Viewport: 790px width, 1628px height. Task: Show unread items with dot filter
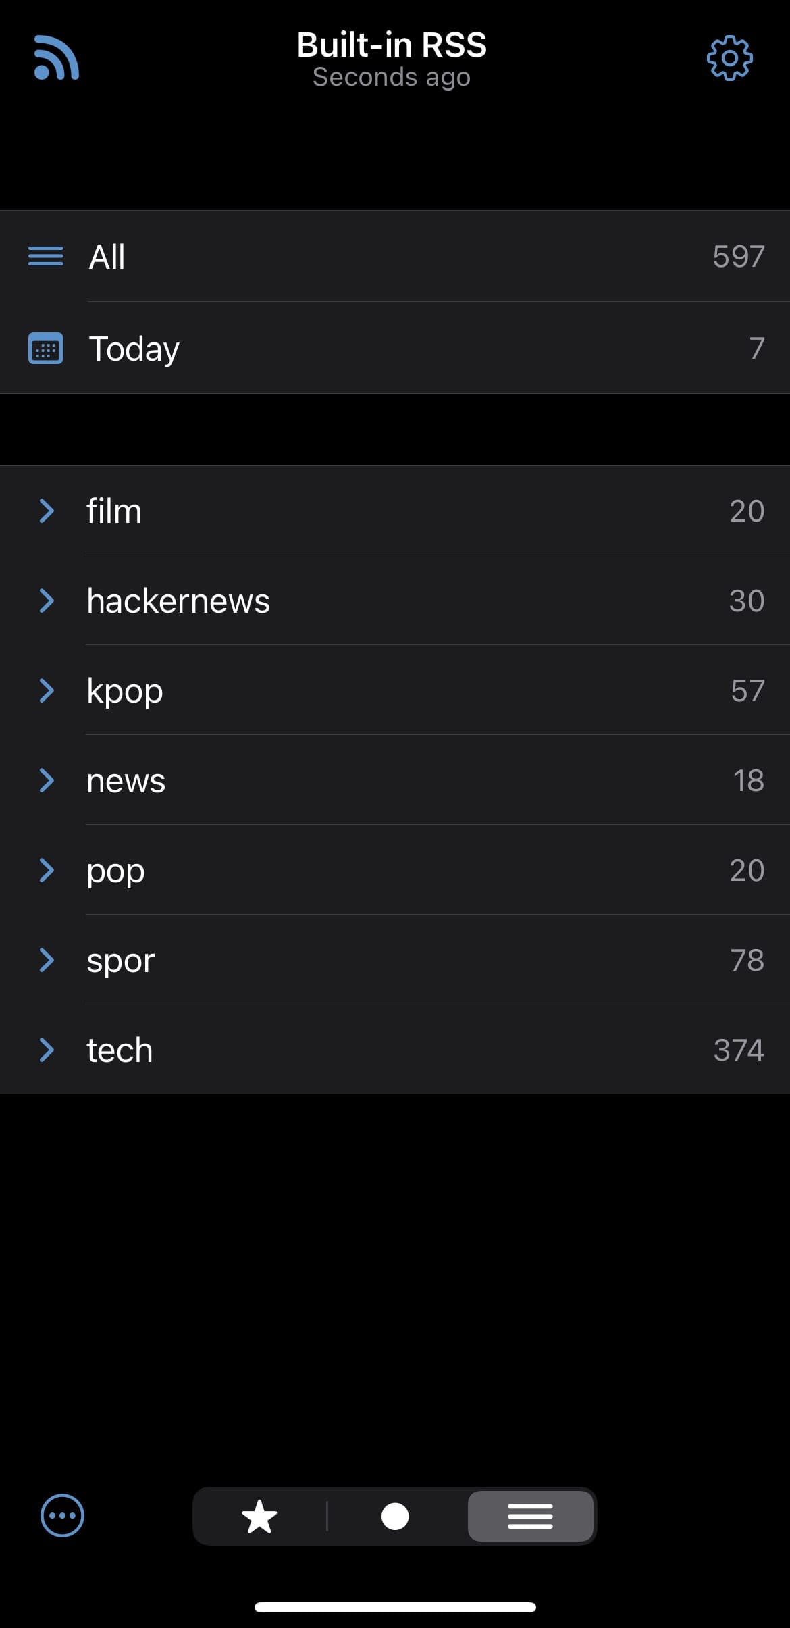[395, 1517]
